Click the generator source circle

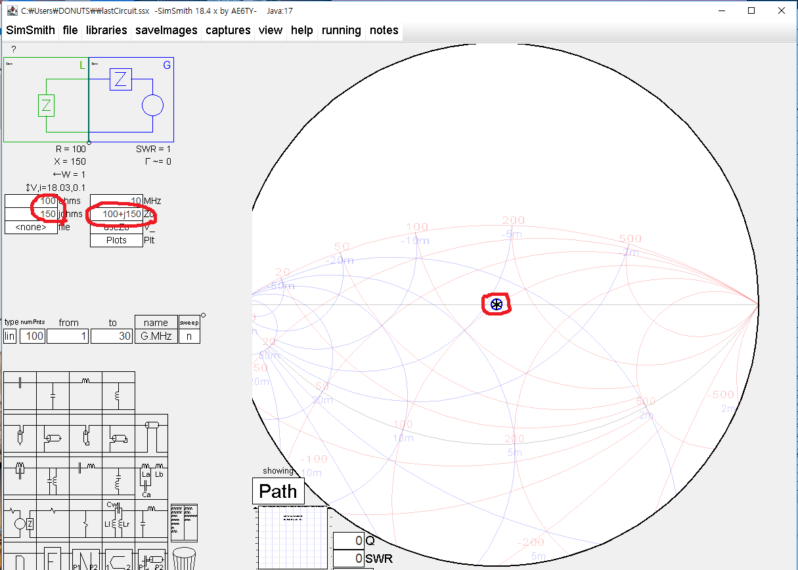(x=153, y=106)
